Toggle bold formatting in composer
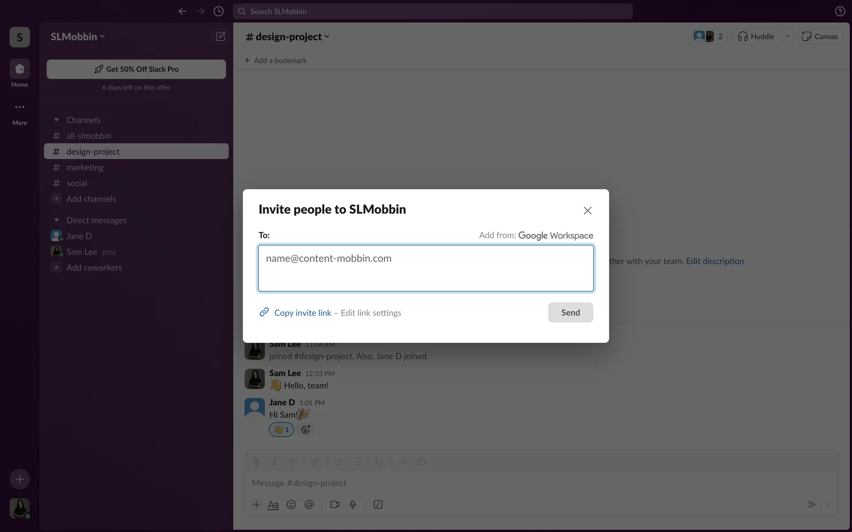Screen dimensions: 852x532 (x=256, y=462)
